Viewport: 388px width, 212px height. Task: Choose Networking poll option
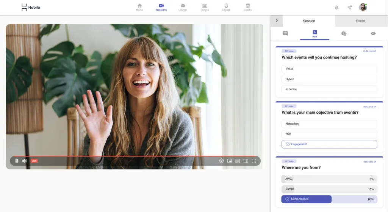pos(329,124)
